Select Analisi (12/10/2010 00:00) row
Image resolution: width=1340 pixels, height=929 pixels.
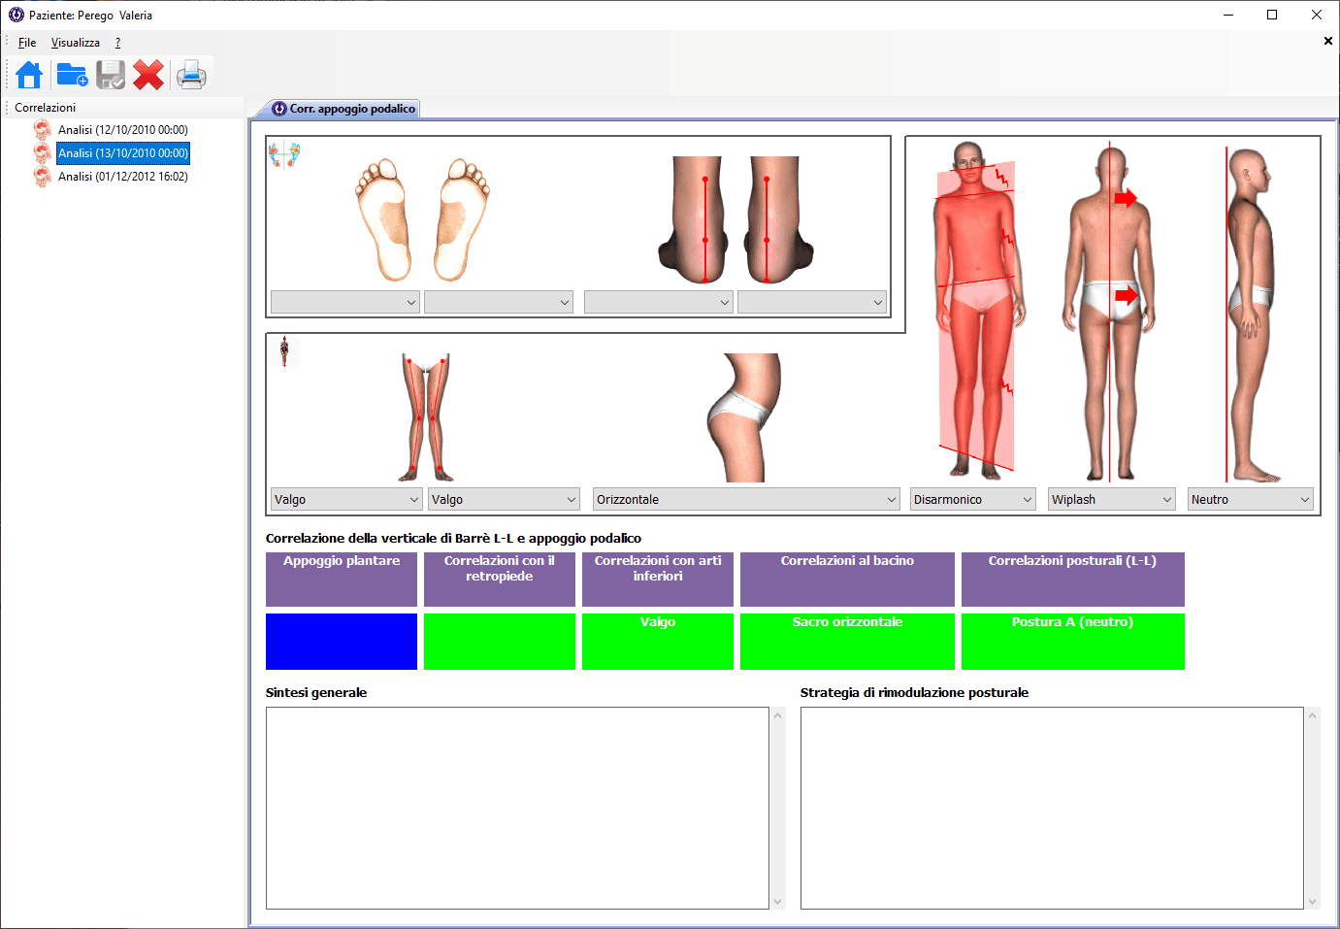[123, 130]
